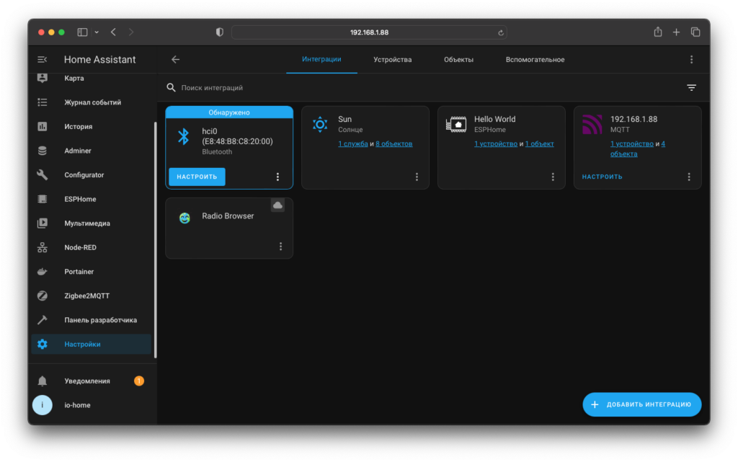
Task: Go back using the arrow in the header
Action: [176, 60]
